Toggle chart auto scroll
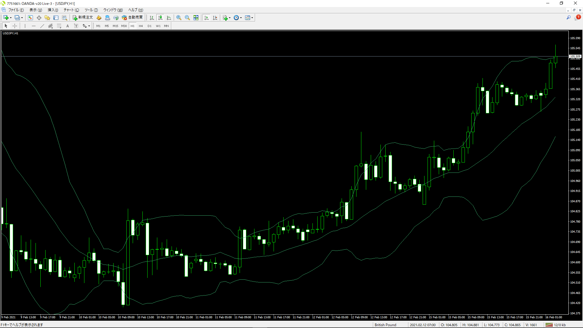This screenshot has width=583, height=328. tap(206, 18)
